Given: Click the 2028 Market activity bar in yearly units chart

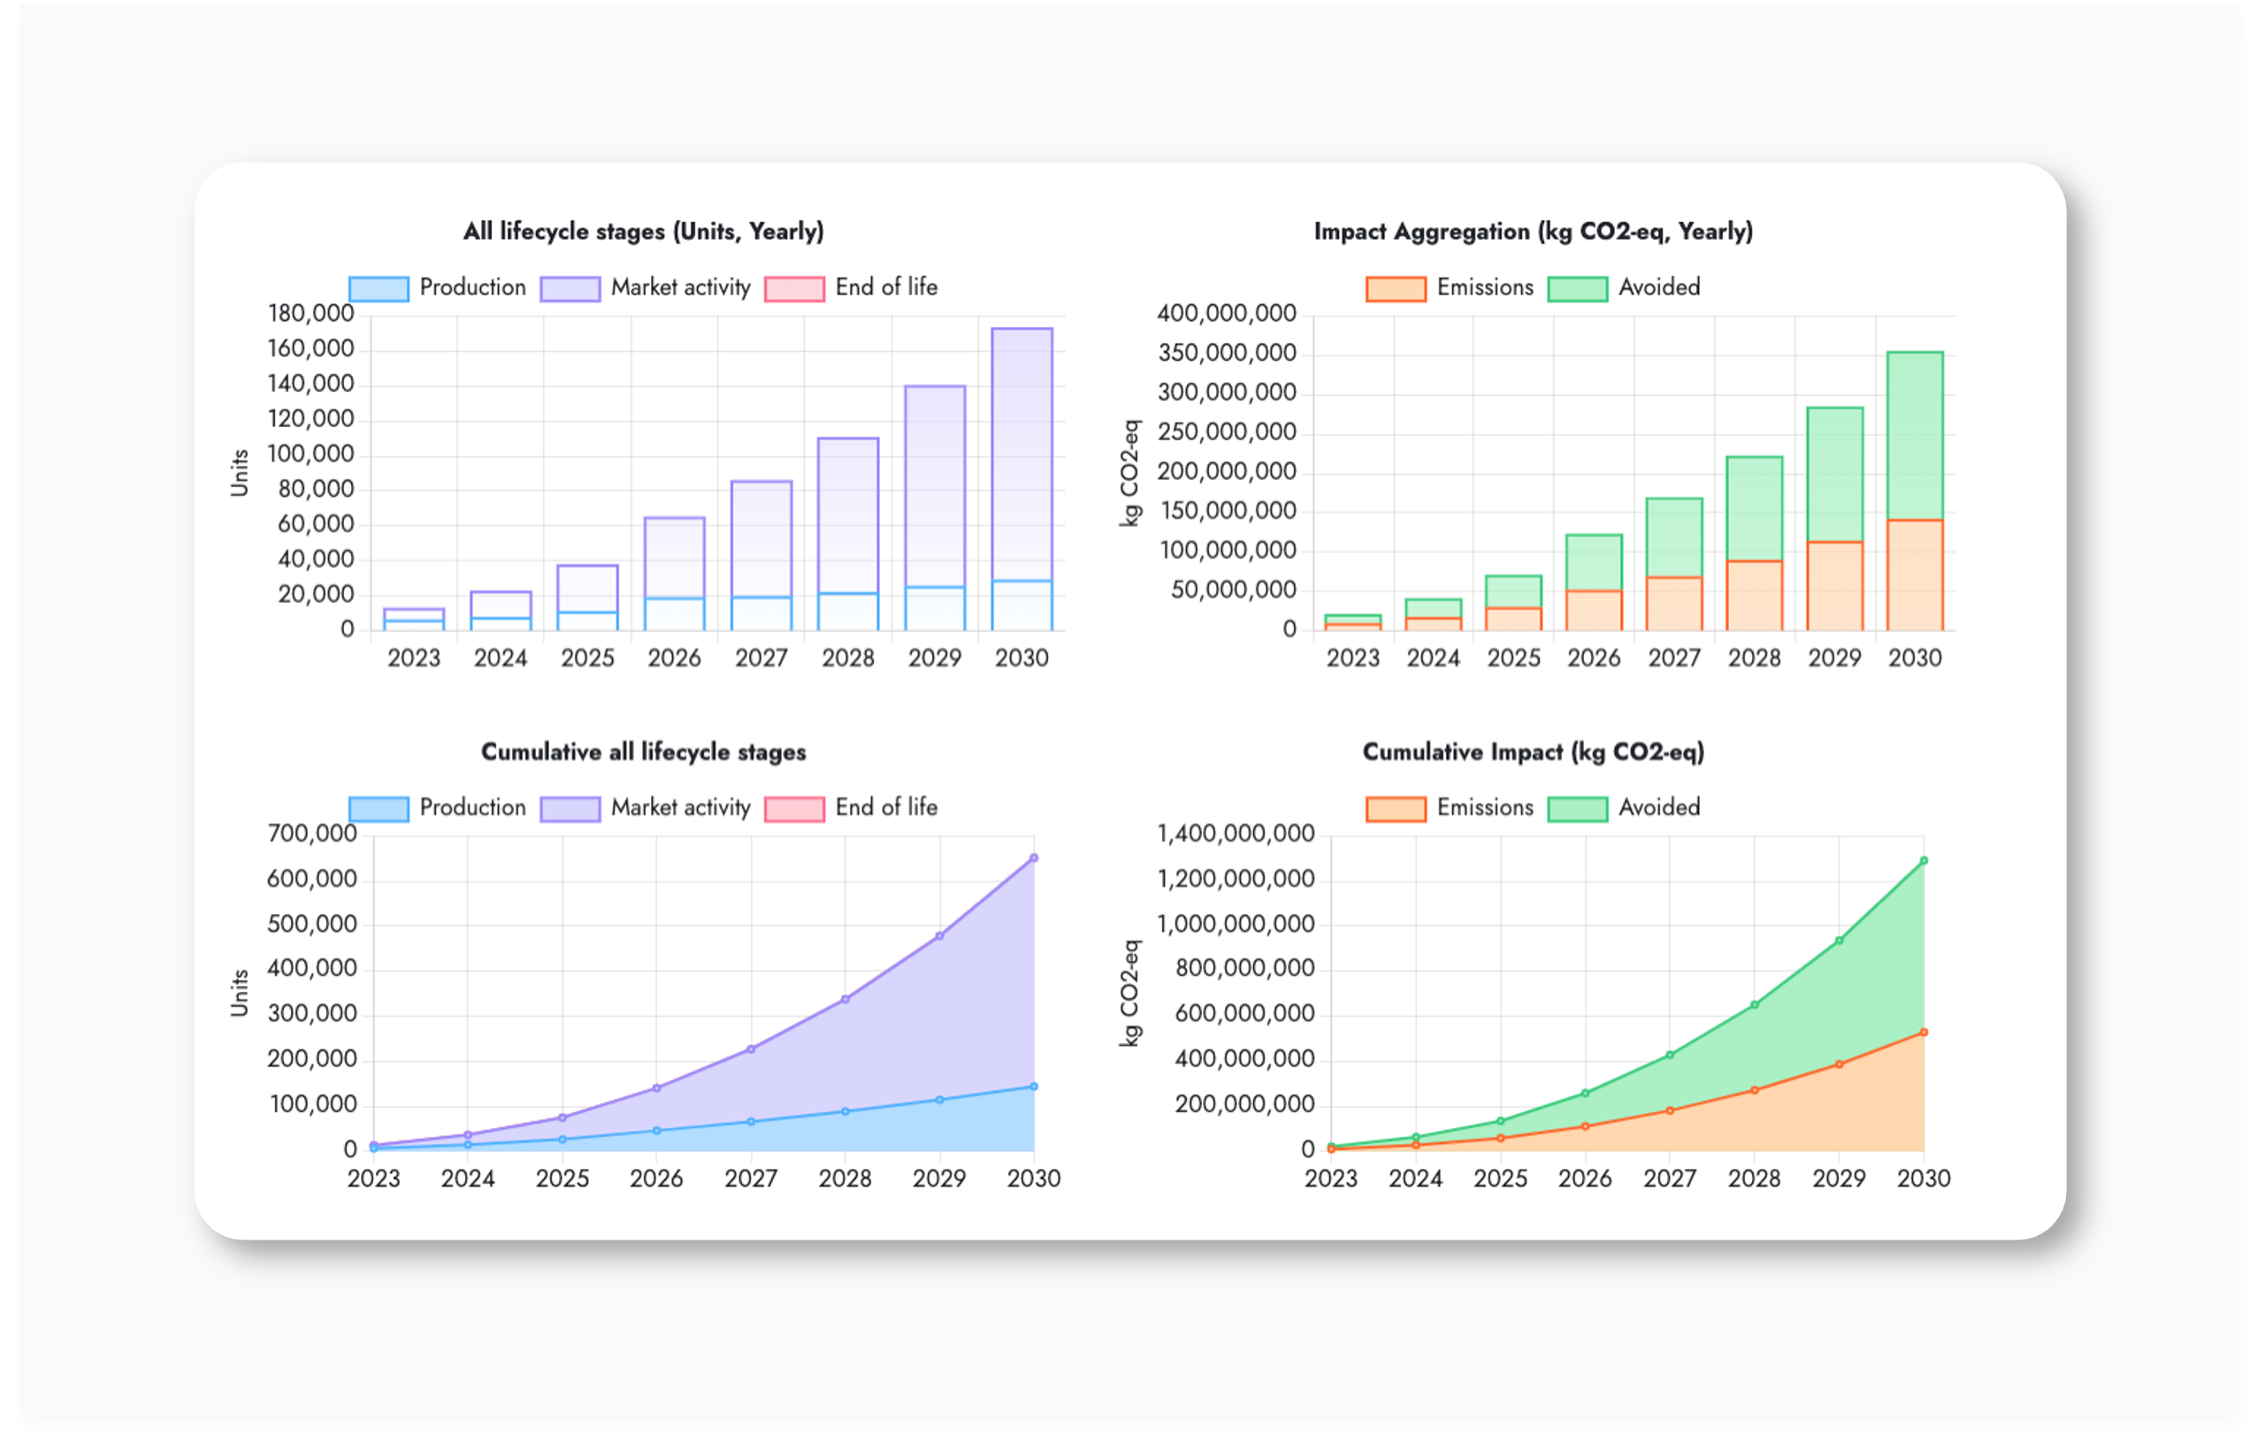Looking at the screenshot, I should 848,515.
